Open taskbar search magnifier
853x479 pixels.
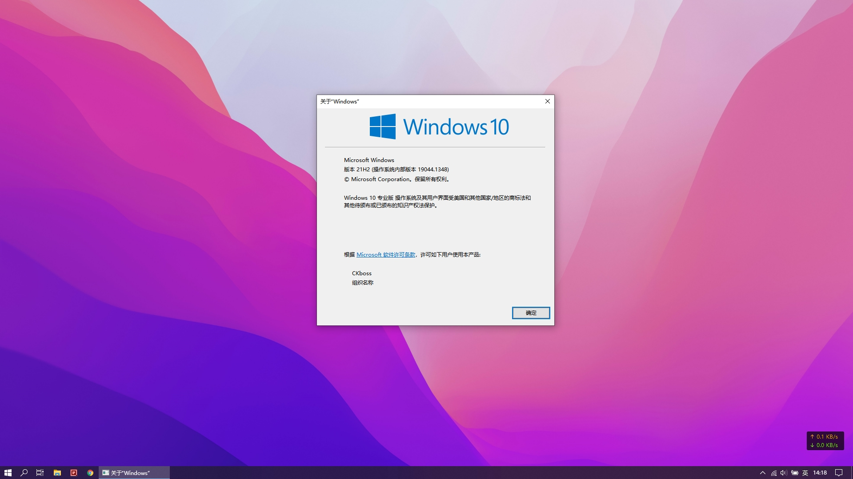click(x=24, y=473)
